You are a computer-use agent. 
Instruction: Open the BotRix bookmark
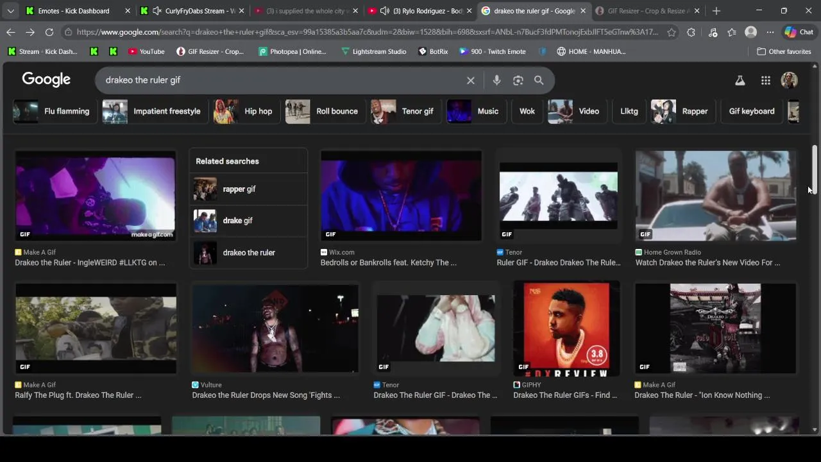coord(433,51)
